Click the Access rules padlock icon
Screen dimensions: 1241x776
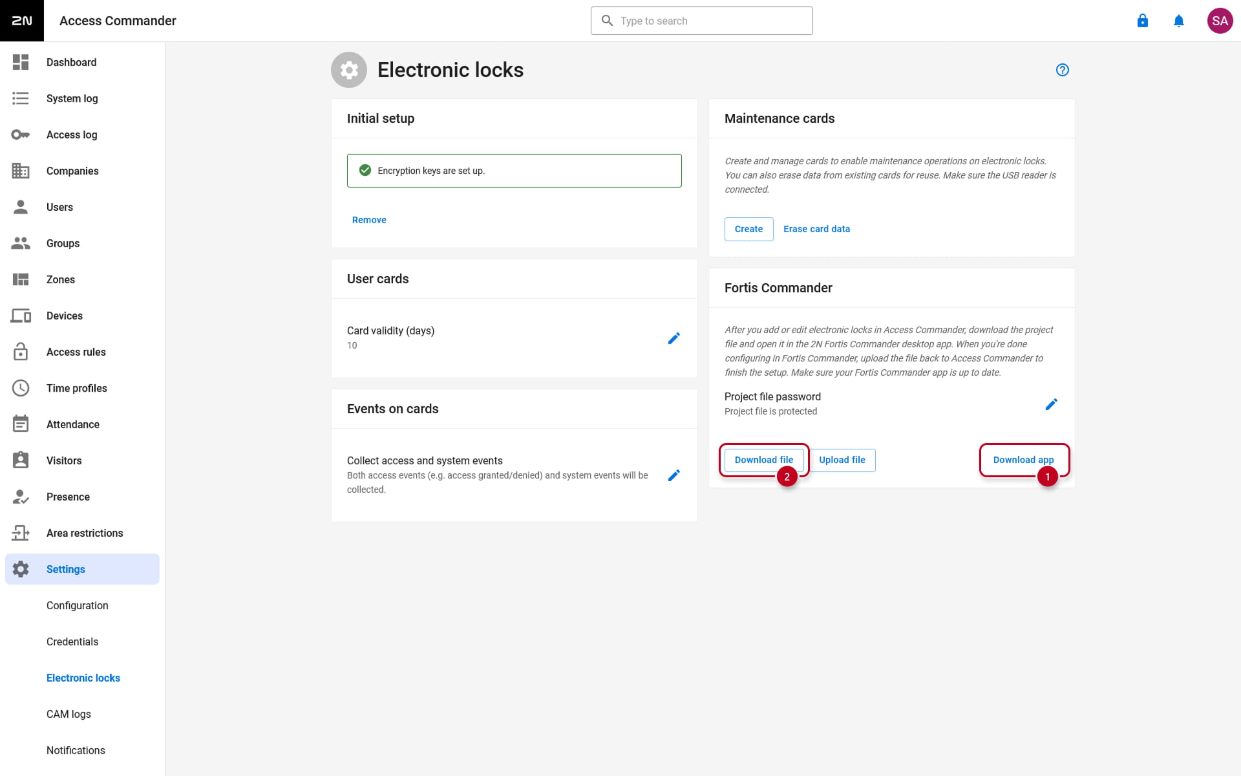click(x=21, y=352)
